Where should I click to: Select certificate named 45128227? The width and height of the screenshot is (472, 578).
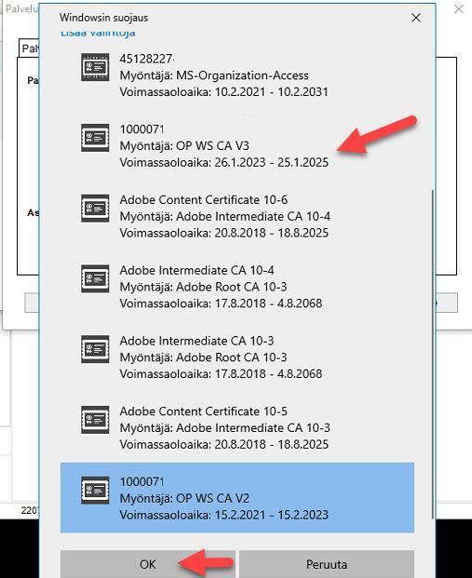[237, 75]
